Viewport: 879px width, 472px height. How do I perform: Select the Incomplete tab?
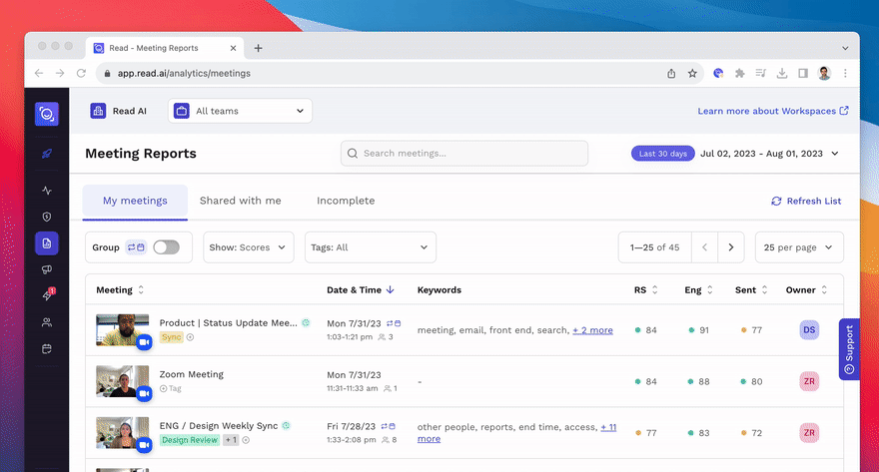pos(346,201)
